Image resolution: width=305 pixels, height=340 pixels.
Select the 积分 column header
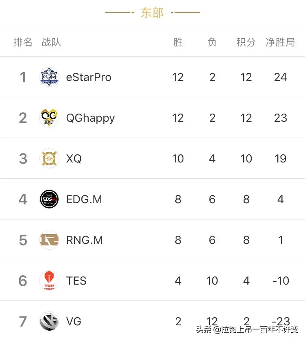(x=246, y=42)
